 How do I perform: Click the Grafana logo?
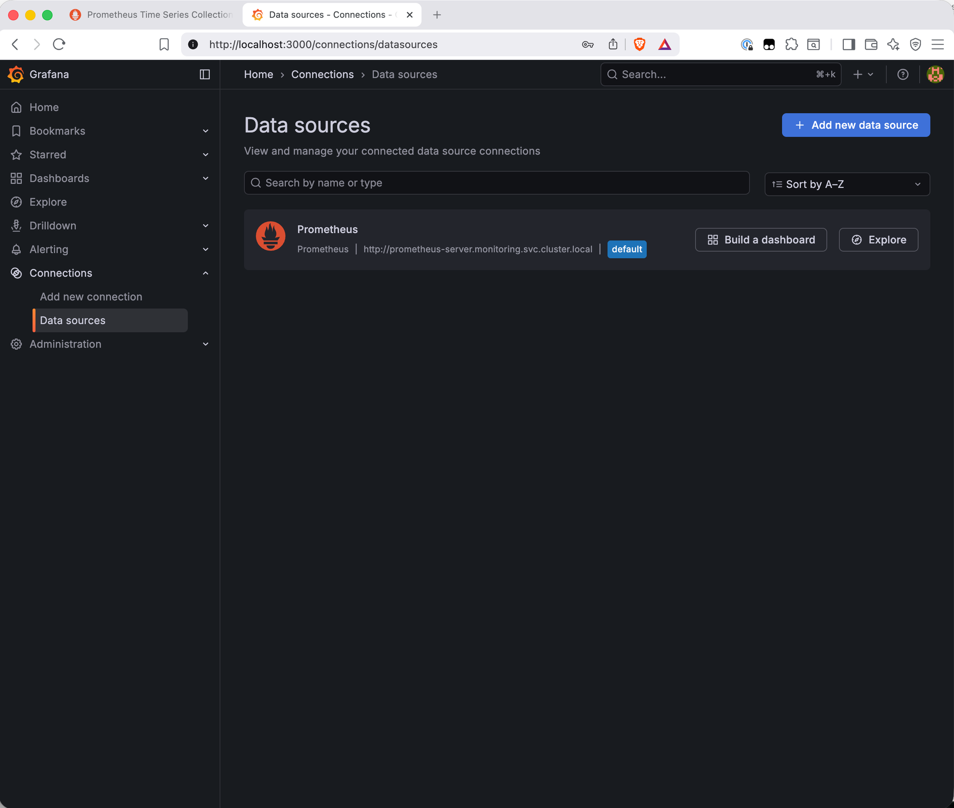coord(16,74)
